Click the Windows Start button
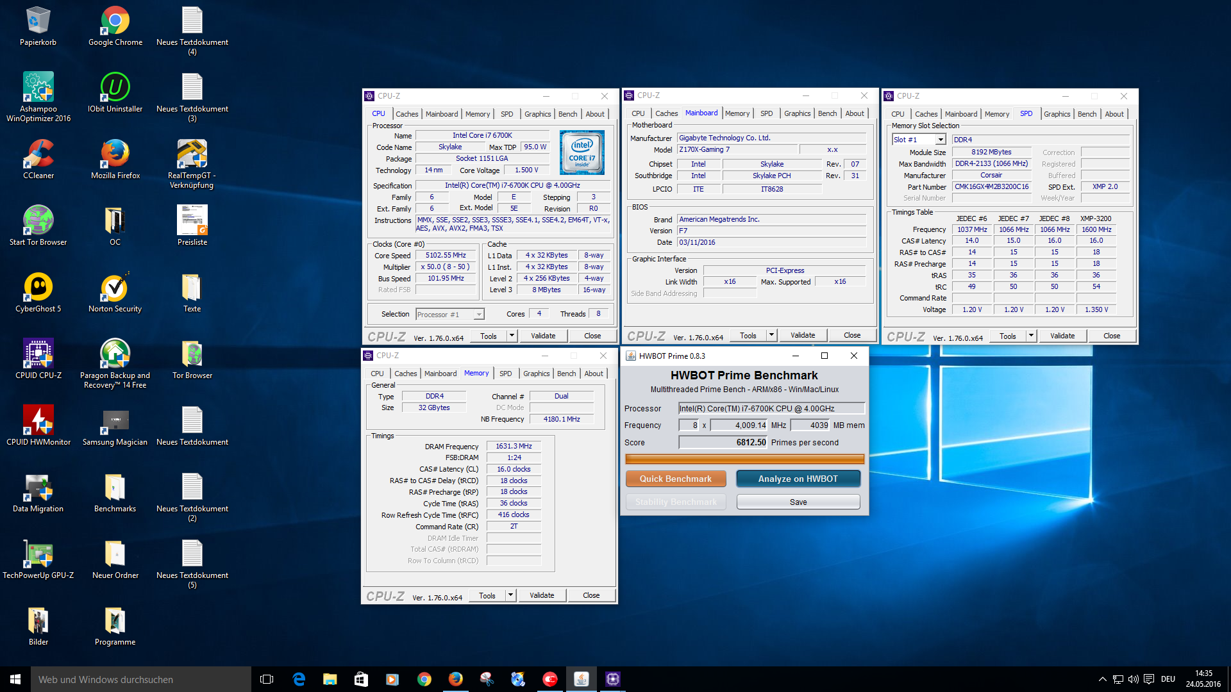The width and height of the screenshot is (1231, 692). coord(15,679)
